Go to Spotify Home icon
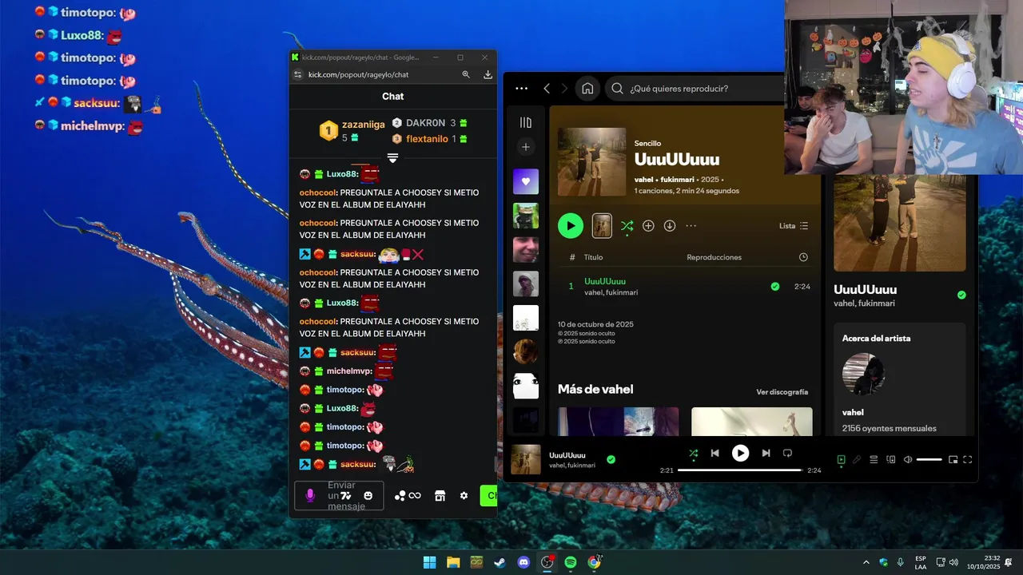1023x575 pixels. [587, 89]
